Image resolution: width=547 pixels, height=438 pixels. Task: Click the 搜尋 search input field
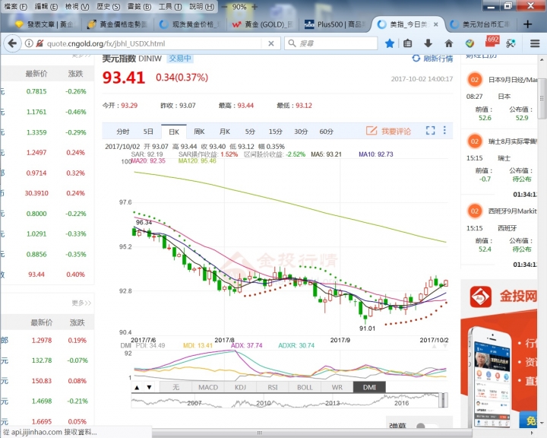[x=330, y=43]
